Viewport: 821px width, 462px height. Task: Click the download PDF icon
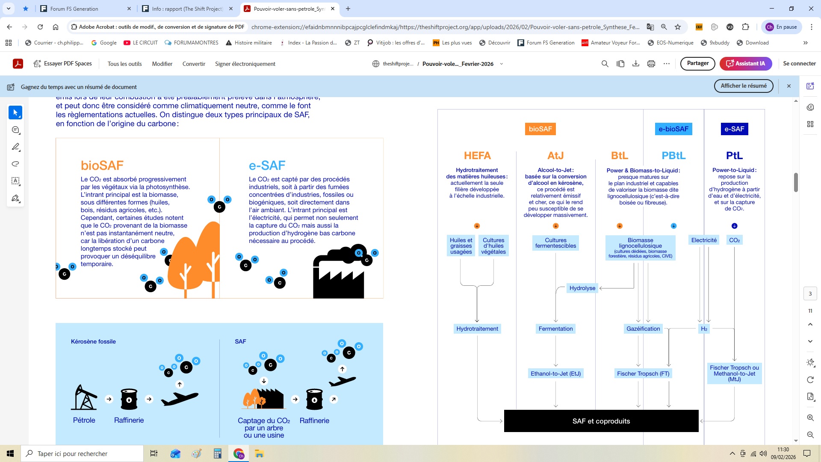636,64
